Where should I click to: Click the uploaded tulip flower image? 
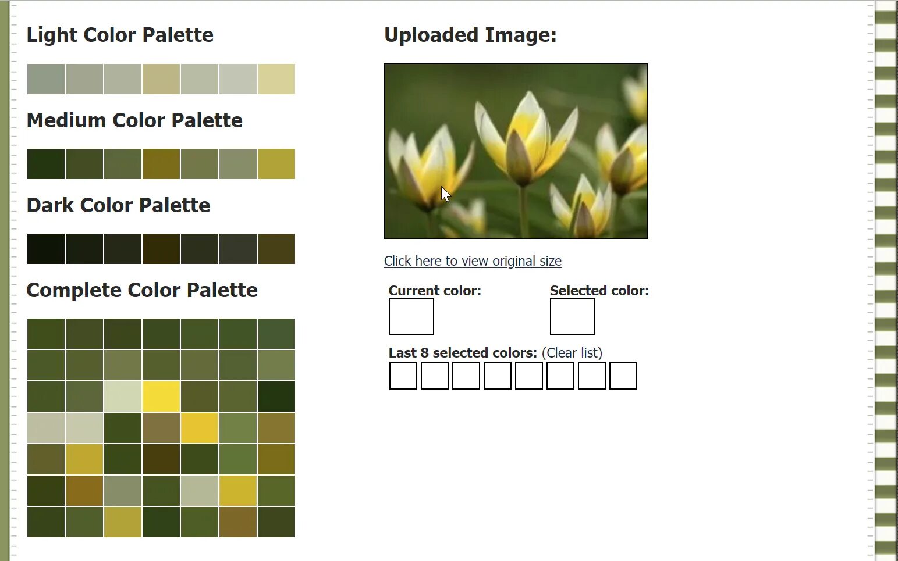pos(516,151)
